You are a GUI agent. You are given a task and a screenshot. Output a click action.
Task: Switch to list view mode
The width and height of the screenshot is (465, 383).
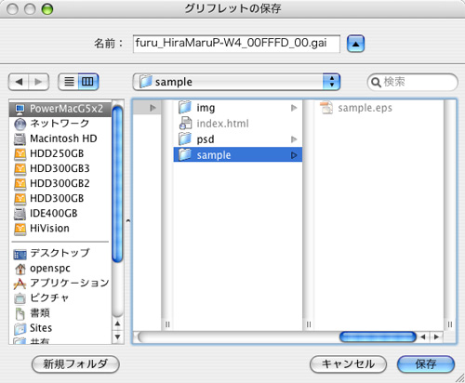[x=69, y=82]
